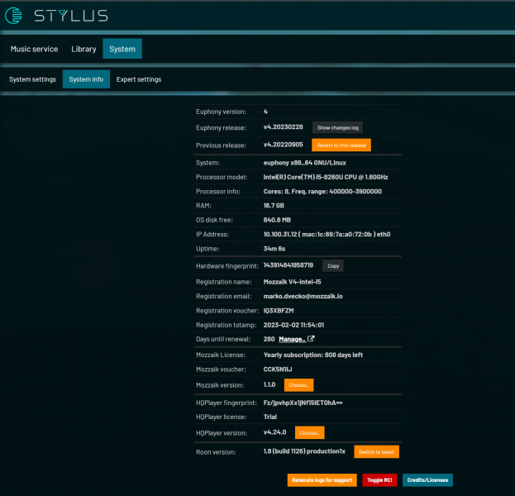This screenshot has width=515, height=496.
Task: Open Choose dropdown for Mozzaik version
Action: tap(298, 385)
